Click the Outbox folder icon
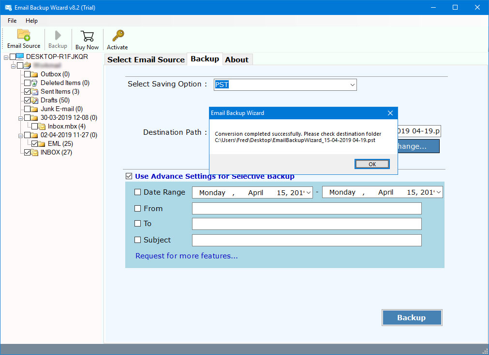Image resolution: width=489 pixels, height=355 pixels. tap(34, 74)
